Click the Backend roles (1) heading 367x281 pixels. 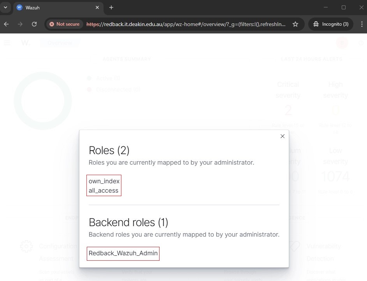pos(128,222)
